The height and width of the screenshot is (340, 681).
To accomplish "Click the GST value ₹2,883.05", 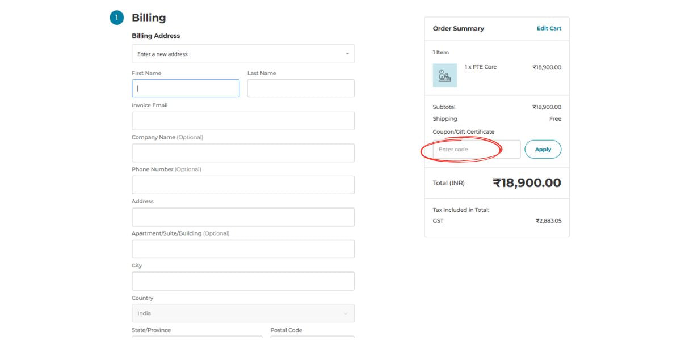I will point(548,221).
